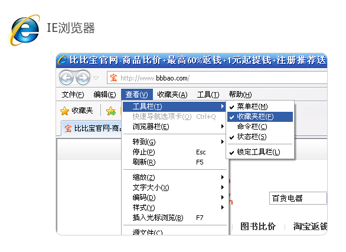Click the add to favorites bar star icon

pyautogui.click(x=111, y=111)
